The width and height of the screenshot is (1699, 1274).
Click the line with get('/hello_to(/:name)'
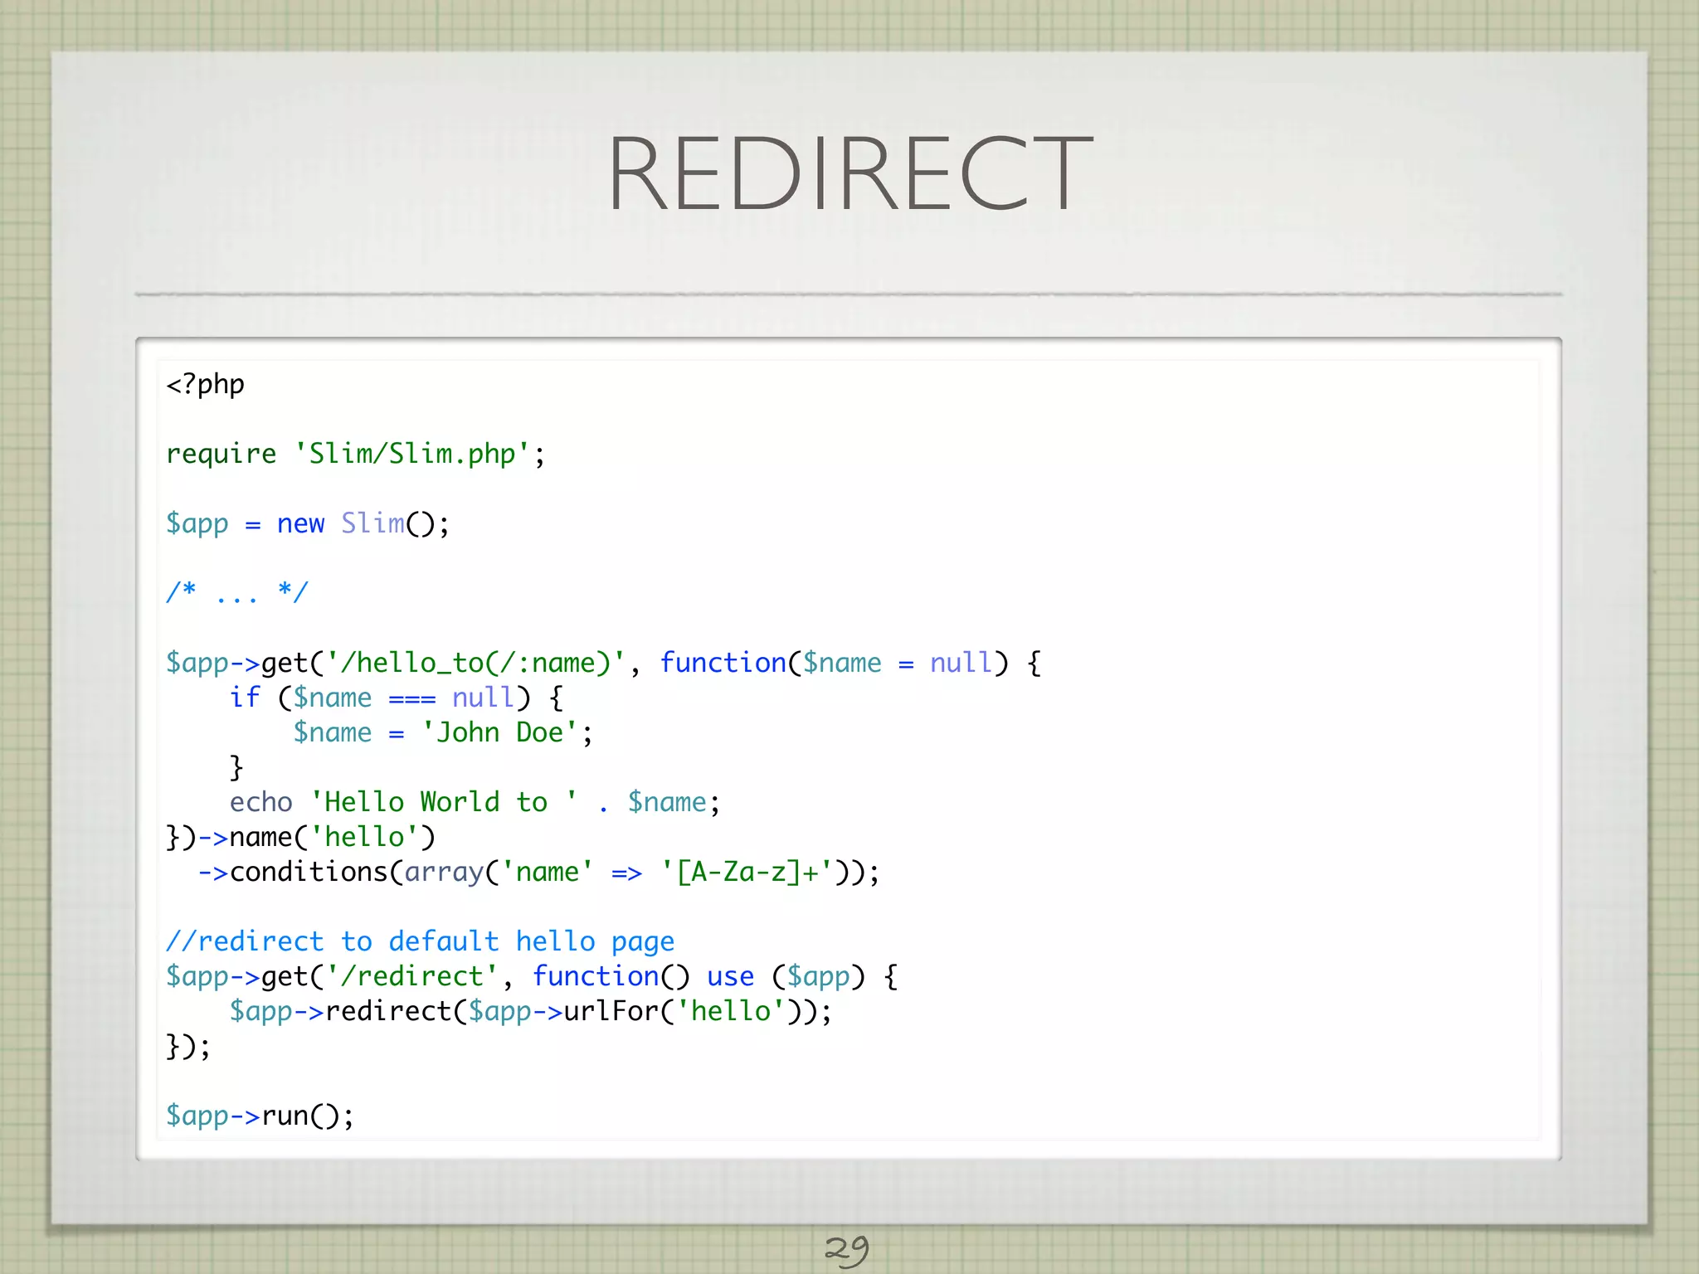tap(603, 663)
